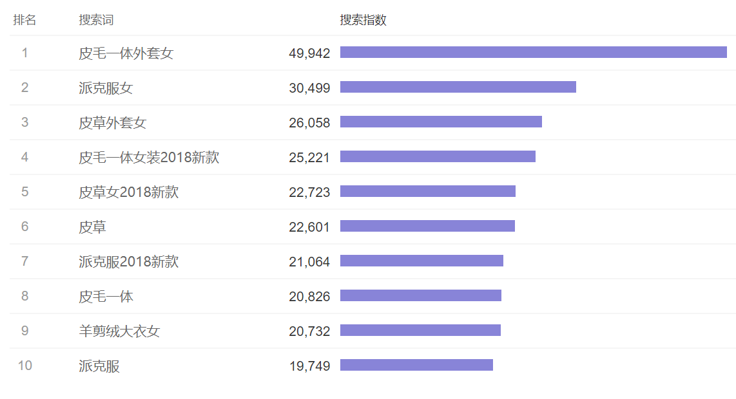Click the bar for index 30,499

pyautogui.click(x=458, y=87)
